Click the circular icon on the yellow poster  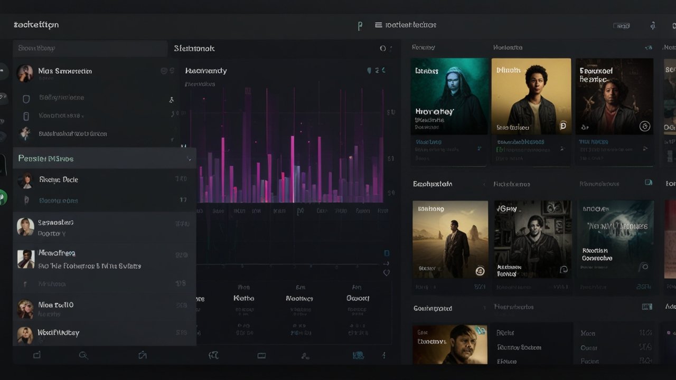[562, 126]
